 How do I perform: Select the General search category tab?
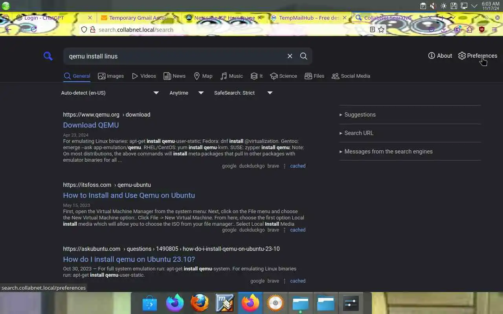77,76
